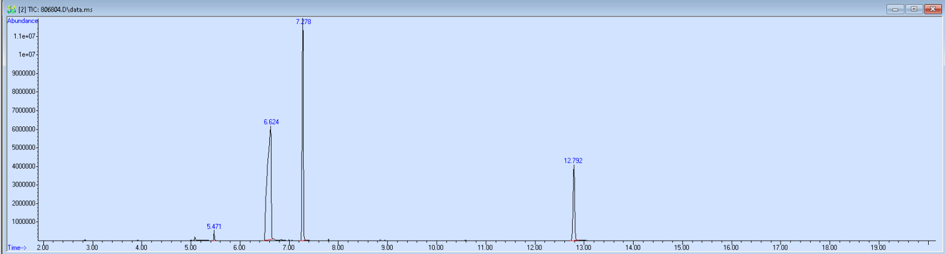Click the 15.00 time axis value

[682, 247]
